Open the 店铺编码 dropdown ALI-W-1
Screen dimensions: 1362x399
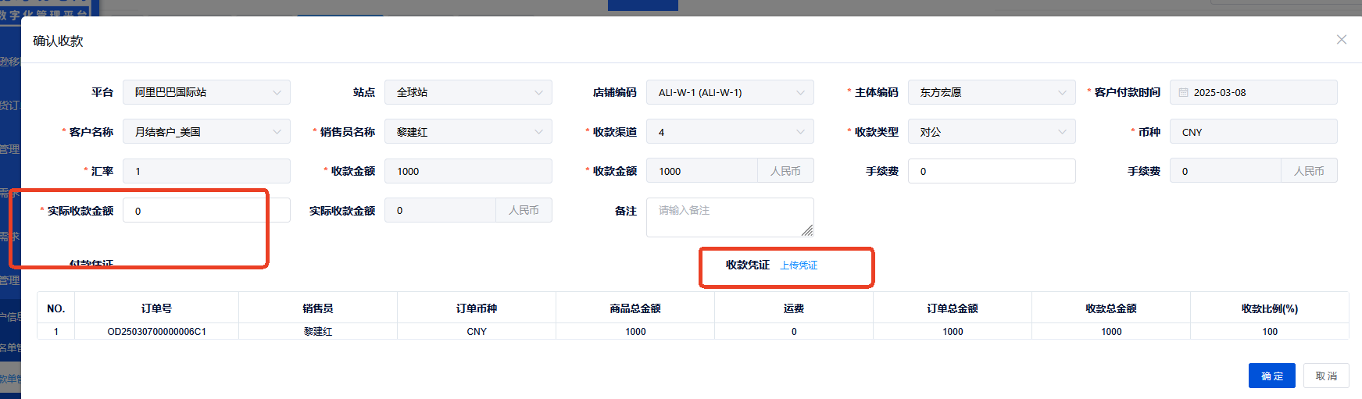730,92
